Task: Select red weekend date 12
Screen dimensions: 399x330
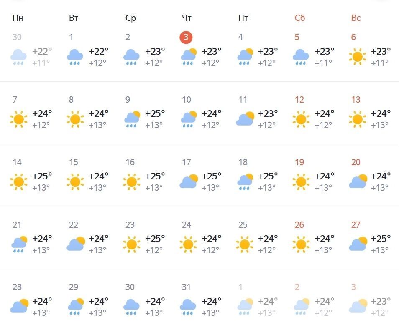Action: coord(299,100)
